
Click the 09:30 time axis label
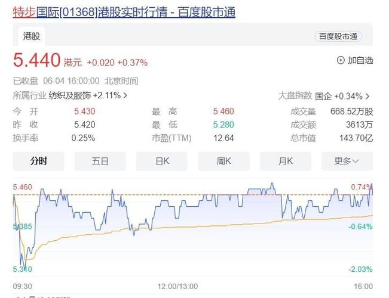22,286
